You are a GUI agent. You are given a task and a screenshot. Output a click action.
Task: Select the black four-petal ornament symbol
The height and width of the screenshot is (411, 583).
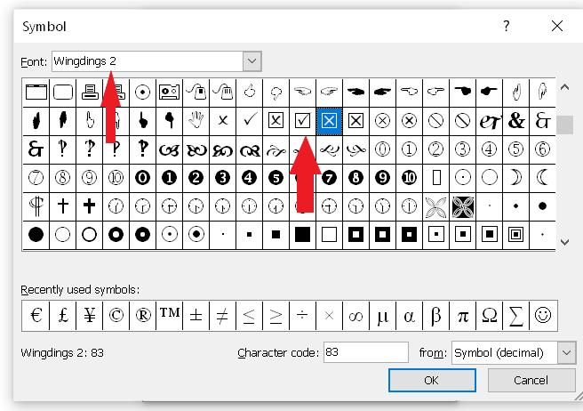[x=463, y=206]
